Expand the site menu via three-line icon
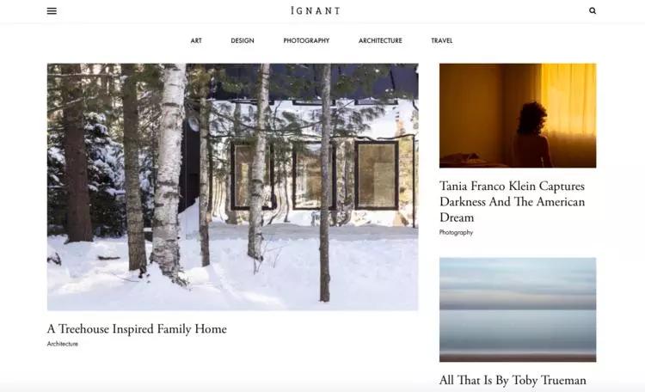 (52, 10)
